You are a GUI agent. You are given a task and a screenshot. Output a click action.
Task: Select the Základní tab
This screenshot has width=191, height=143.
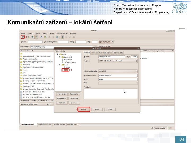point(87,52)
